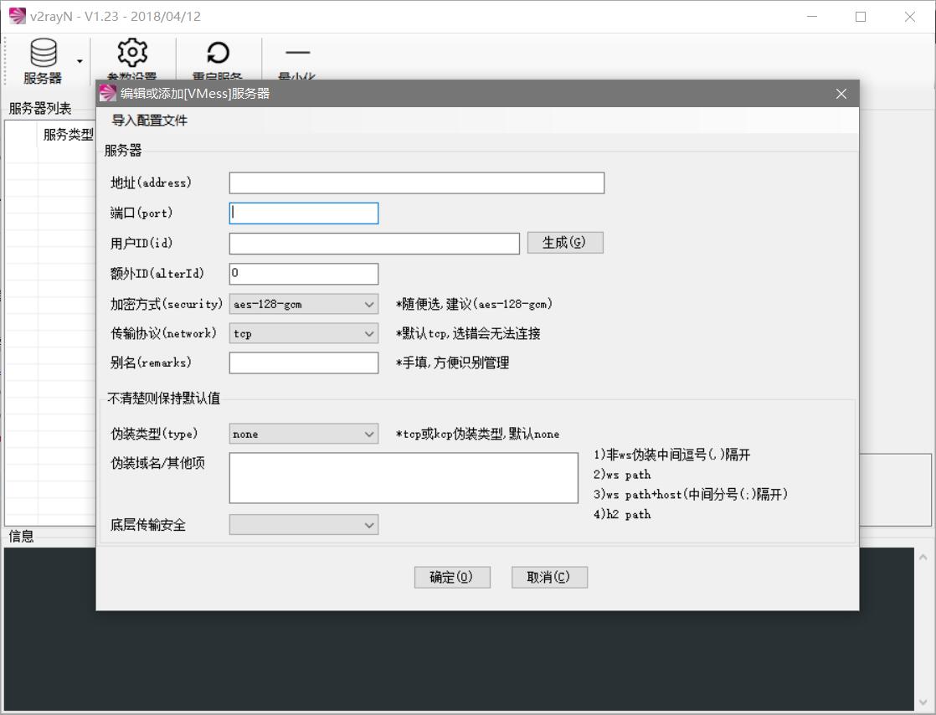
Task: Click the 不清楚则保持默认值 group label
Action: click(163, 399)
